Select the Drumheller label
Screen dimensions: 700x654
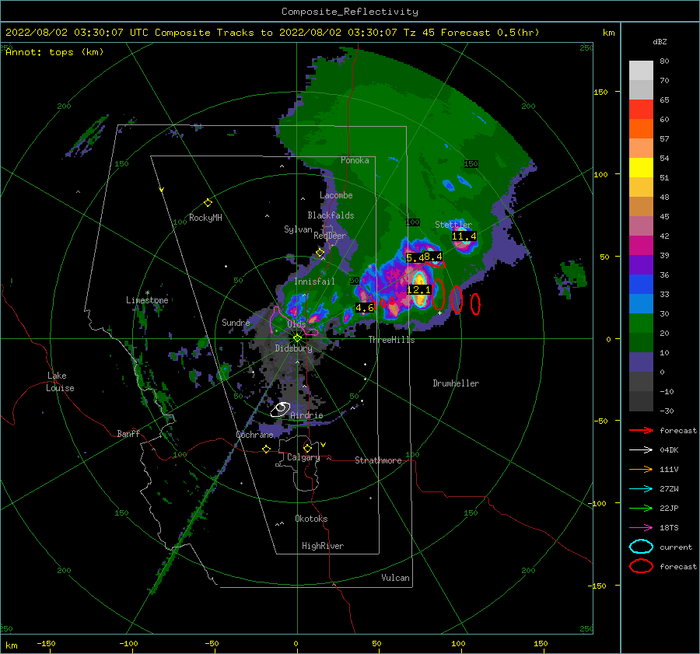(x=456, y=383)
